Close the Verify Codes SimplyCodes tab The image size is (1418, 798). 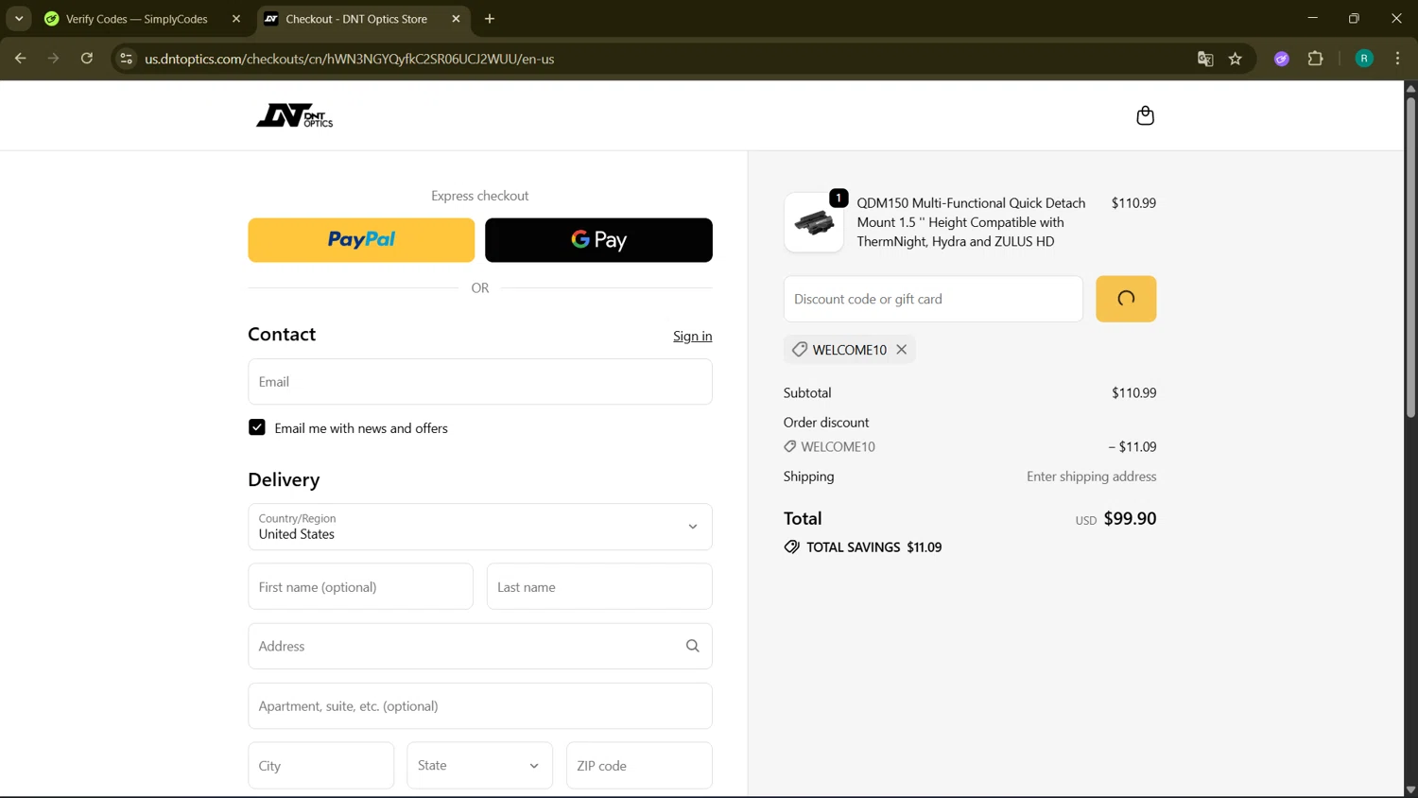[236, 19]
